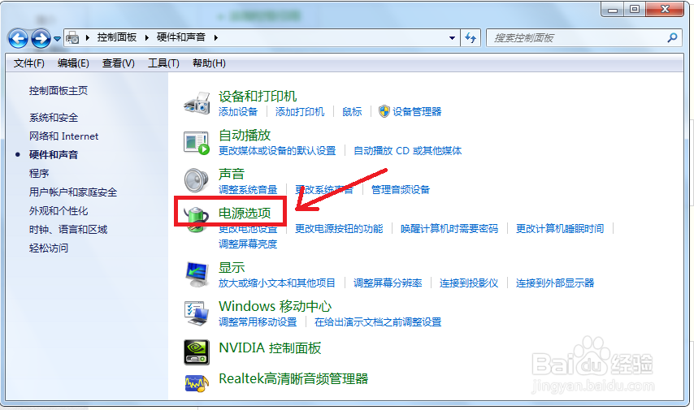Click the 鼠标 link
The image size is (694, 410).
tap(352, 112)
